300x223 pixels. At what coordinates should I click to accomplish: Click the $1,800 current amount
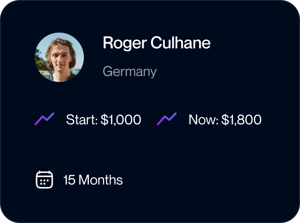tap(241, 120)
